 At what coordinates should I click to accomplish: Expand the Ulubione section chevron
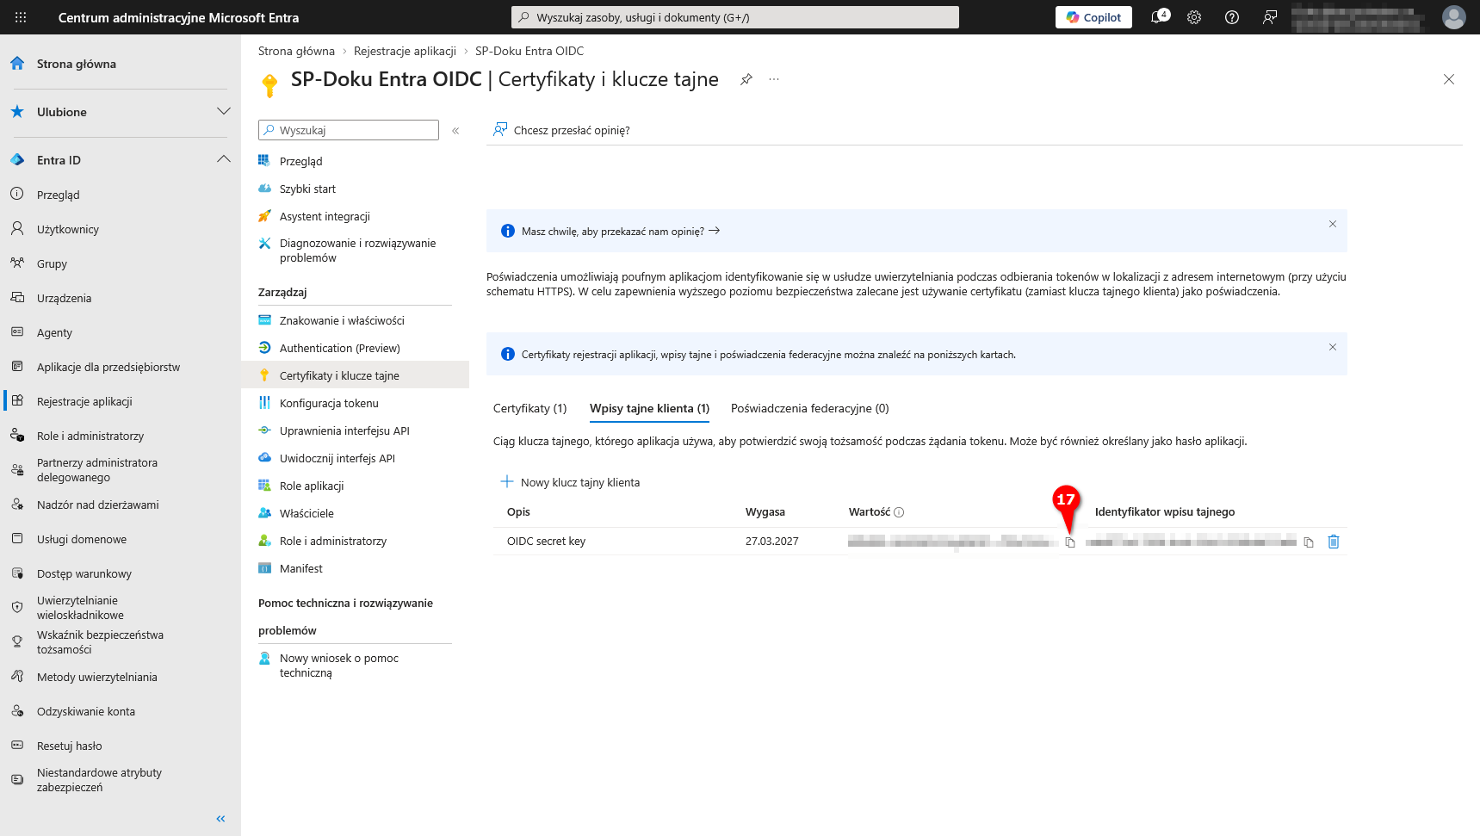click(224, 112)
